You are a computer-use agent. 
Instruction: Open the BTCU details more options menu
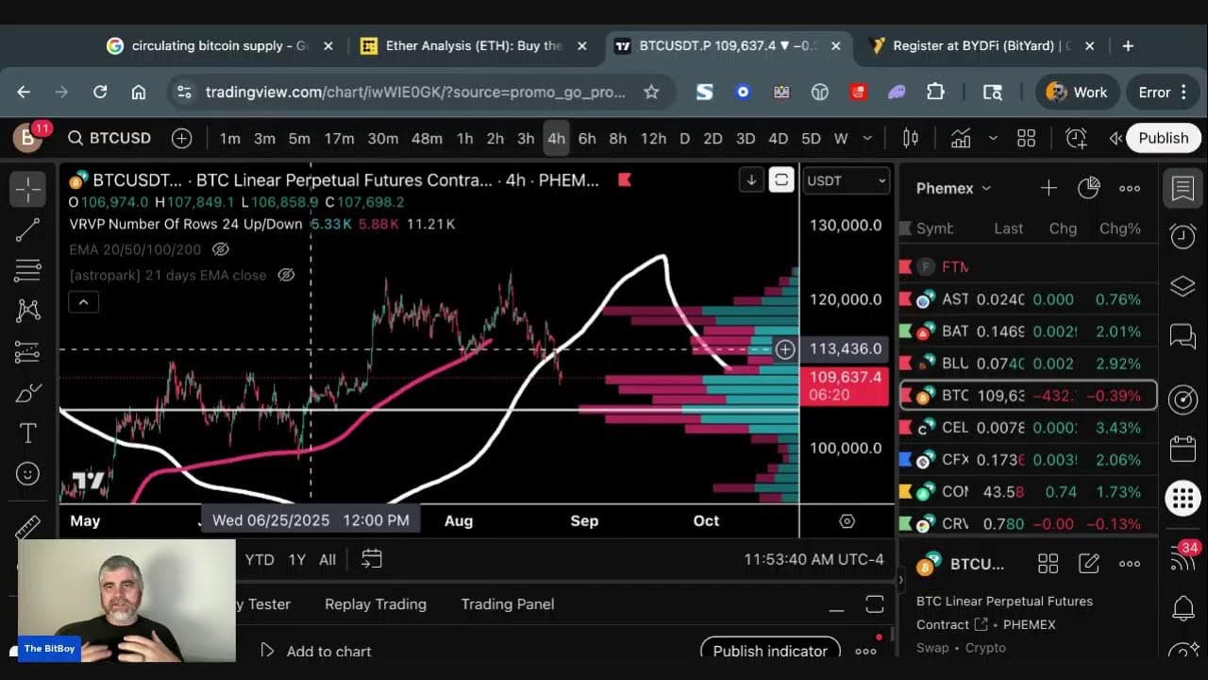[x=1130, y=564]
